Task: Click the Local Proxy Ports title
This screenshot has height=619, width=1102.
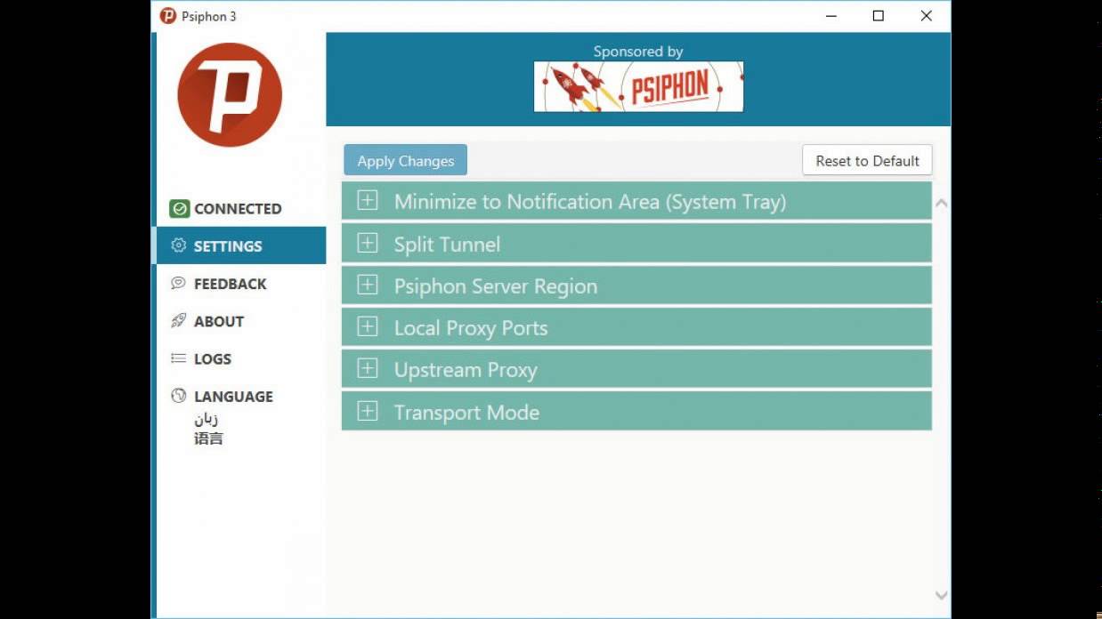Action: tap(471, 328)
